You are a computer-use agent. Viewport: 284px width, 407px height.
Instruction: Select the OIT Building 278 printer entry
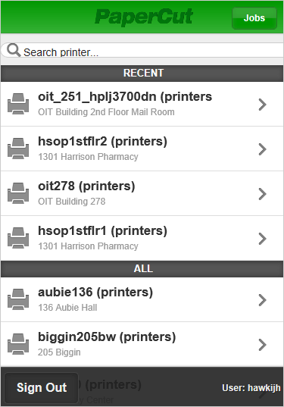(x=142, y=193)
